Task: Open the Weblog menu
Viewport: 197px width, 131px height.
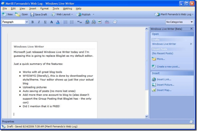Action: click(67, 9)
